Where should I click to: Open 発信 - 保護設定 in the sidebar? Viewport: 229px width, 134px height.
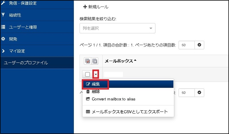tap(37, 4)
